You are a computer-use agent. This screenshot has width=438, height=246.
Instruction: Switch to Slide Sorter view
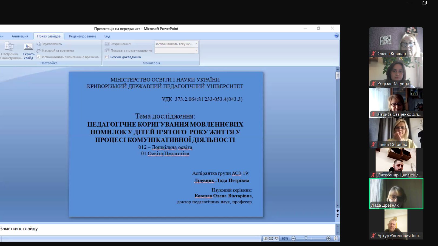point(271,238)
